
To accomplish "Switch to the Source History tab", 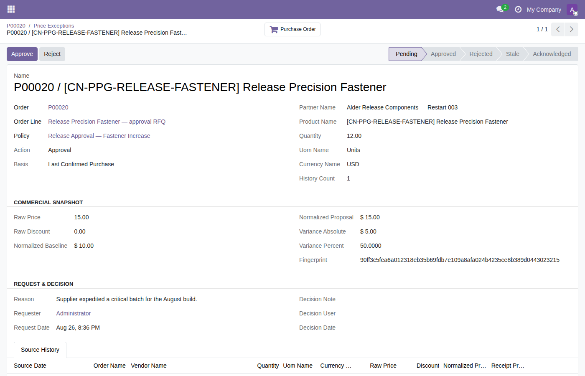I will (40, 350).
